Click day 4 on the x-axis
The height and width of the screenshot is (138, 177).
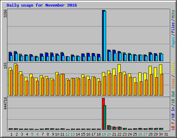27,134
